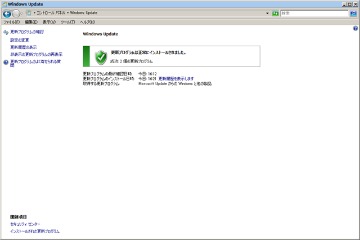Screen dimensions: 360x240
Task: Click the Windows Update page heading
Action: (100, 34)
